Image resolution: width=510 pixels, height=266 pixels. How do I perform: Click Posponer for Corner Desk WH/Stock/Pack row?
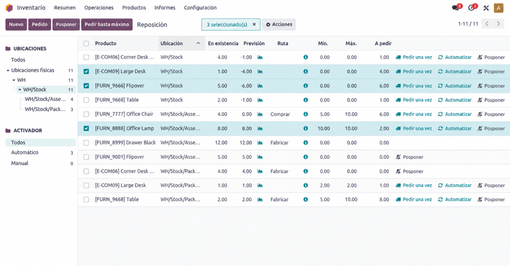[x=410, y=171]
